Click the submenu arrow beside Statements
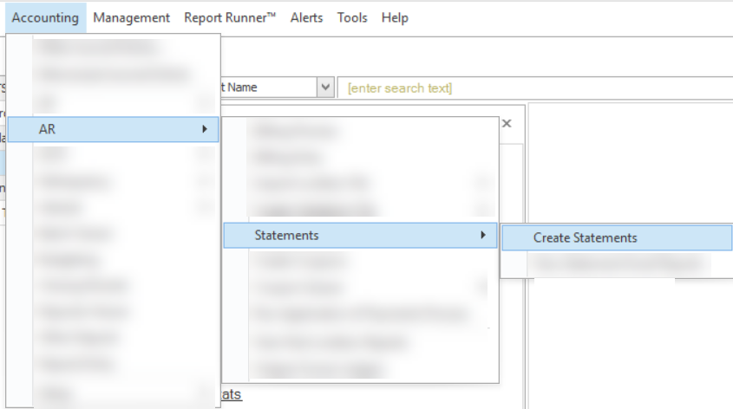 coord(483,235)
